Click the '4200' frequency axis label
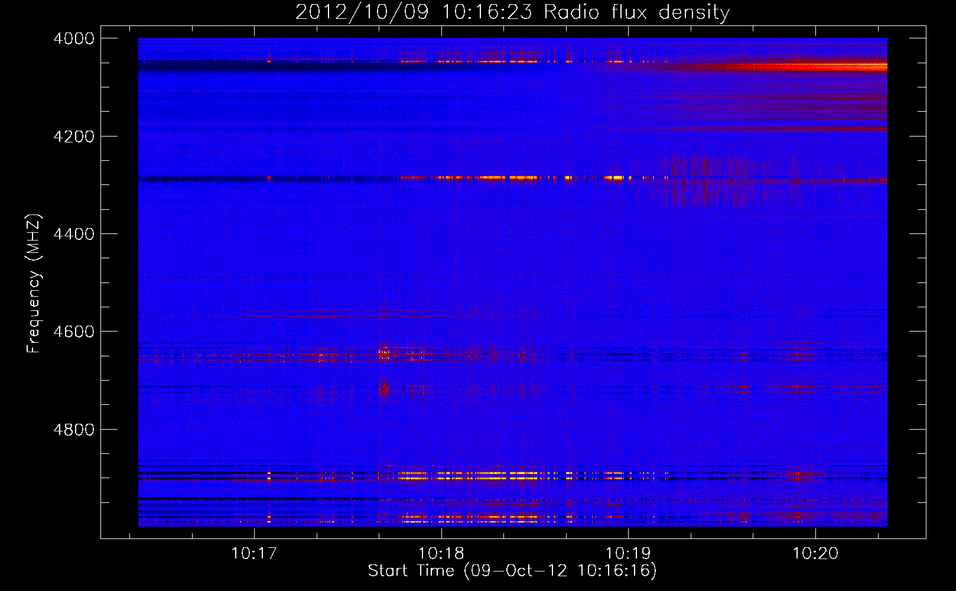The image size is (956, 591). pyautogui.click(x=74, y=137)
